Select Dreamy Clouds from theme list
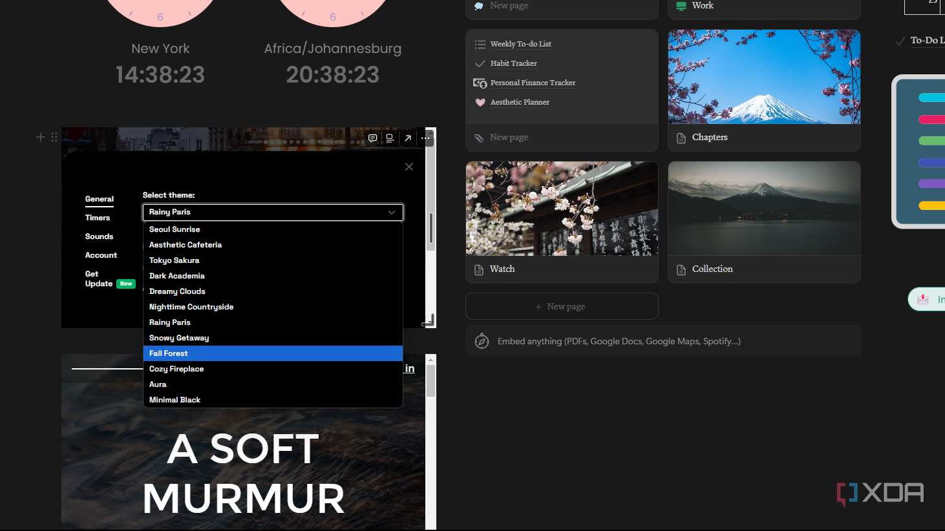The width and height of the screenshot is (945, 531). [273, 291]
